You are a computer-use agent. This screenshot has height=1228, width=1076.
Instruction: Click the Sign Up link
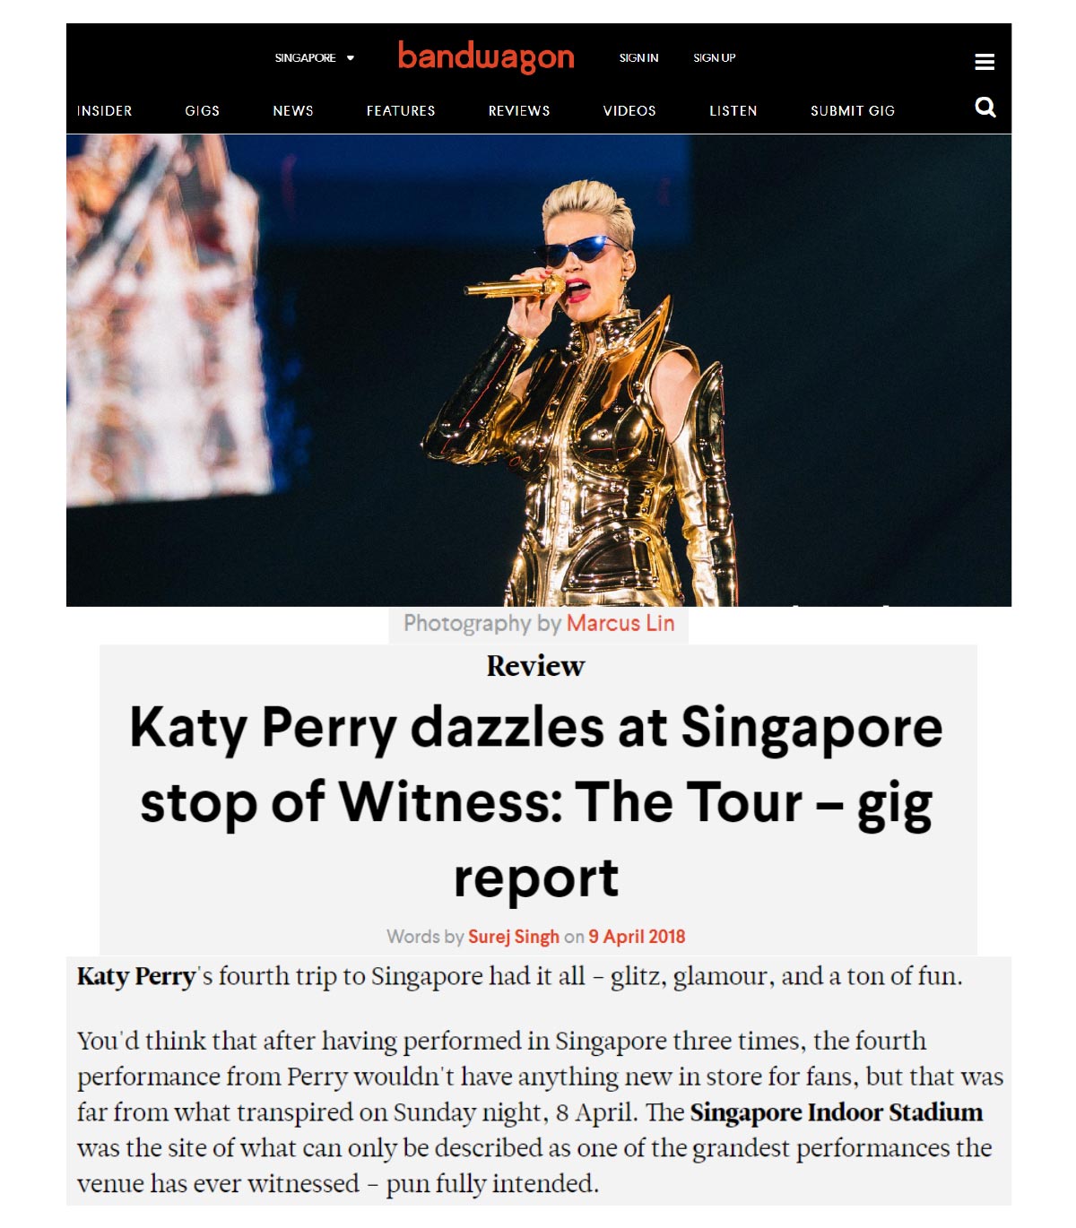[x=715, y=58]
